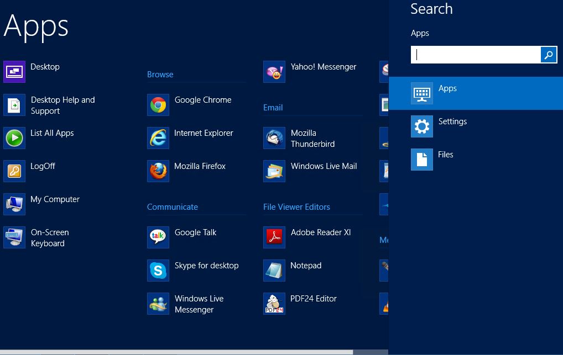
Task: Switch search scope to Settings
Action: [x=476, y=126]
